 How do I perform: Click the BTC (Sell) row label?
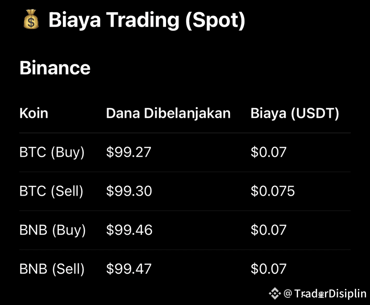pyautogui.click(x=51, y=191)
